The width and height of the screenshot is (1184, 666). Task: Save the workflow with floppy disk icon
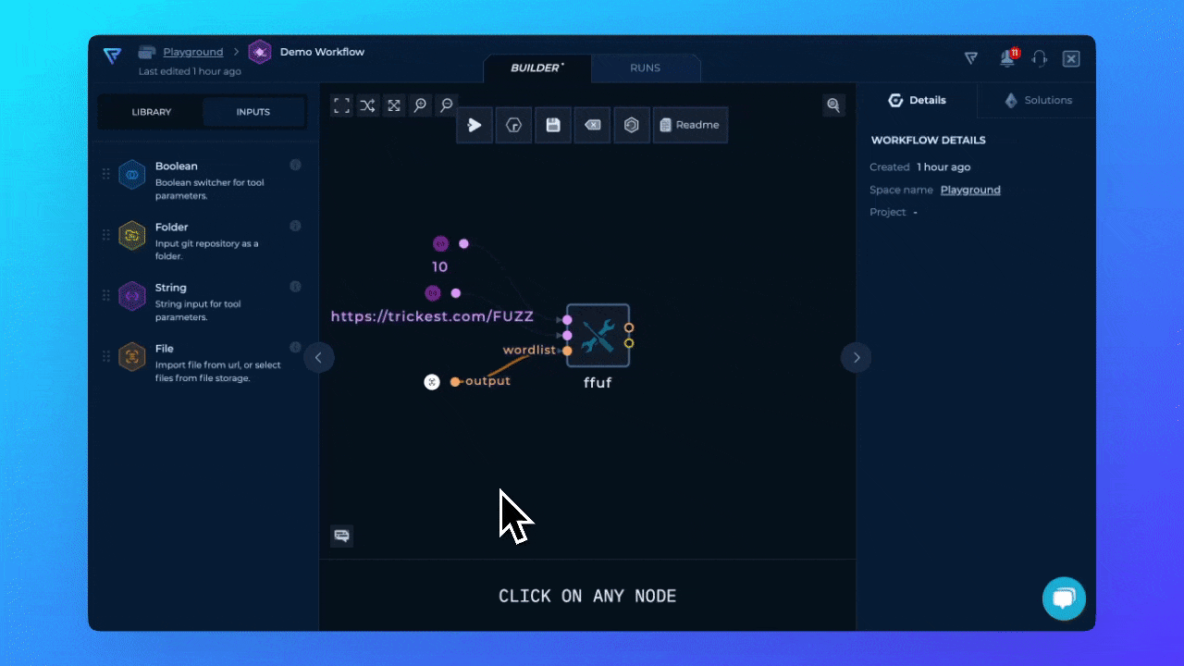click(553, 125)
